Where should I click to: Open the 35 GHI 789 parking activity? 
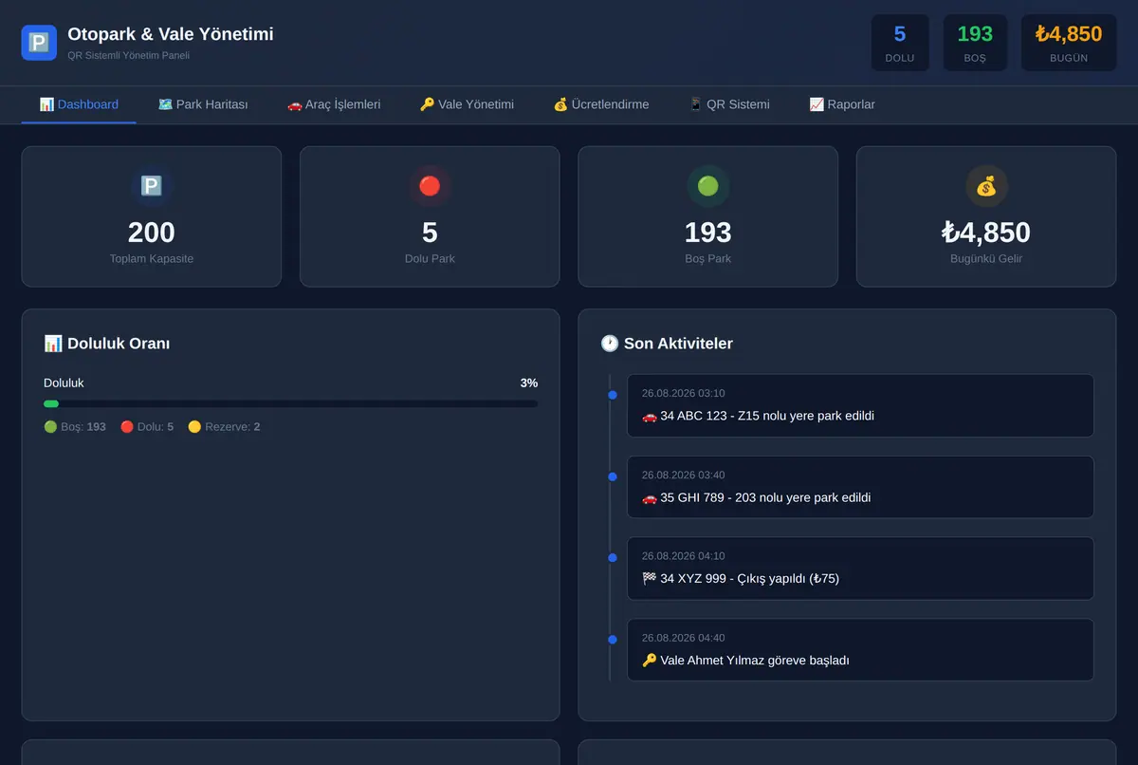[x=860, y=487]
